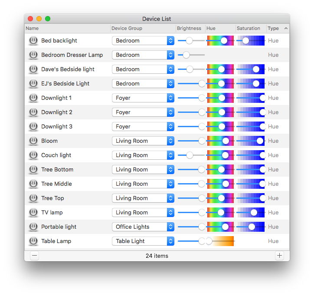Open the Downlight 2 Foyer dropdown
This screenshot has height=296, width=314.
click(143, 112)
